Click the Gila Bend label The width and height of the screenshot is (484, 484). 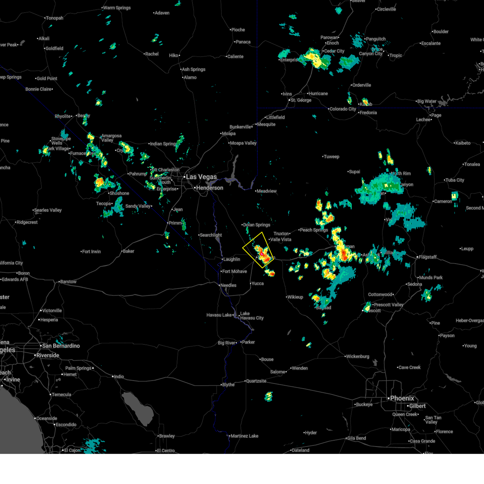point(356,438)
